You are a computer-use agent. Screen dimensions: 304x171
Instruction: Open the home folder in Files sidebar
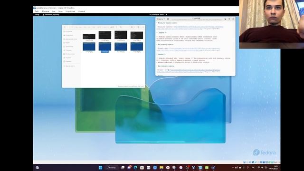(x=71, y=39)
